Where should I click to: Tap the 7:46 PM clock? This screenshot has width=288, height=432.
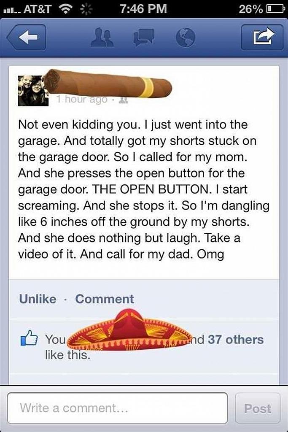click(x=143, y=9)
